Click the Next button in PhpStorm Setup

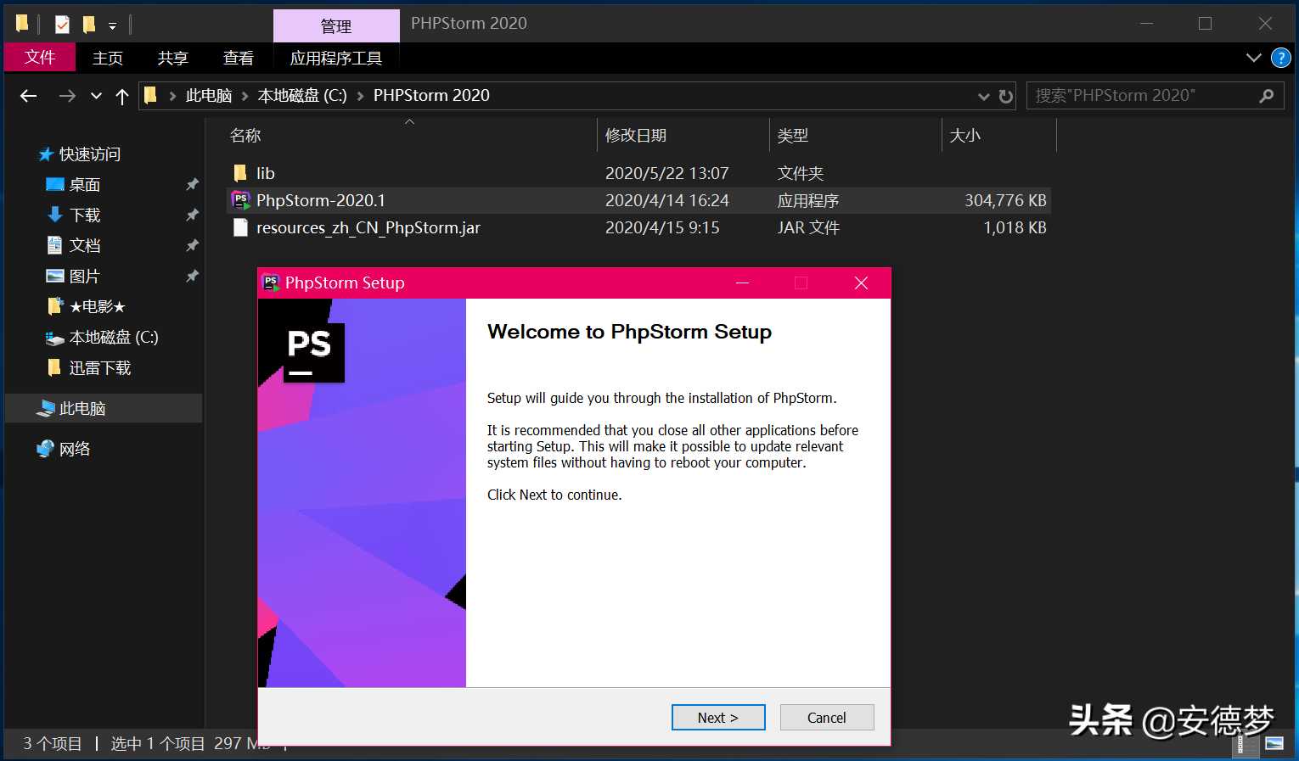point(718,717)
